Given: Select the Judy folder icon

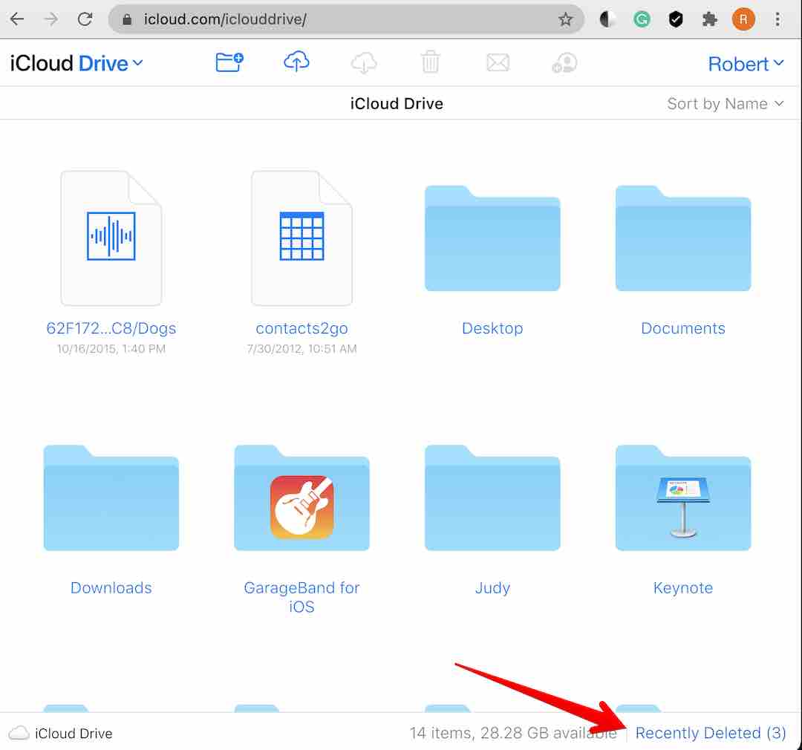Looking at the screenshot, I should coord(492,498).
